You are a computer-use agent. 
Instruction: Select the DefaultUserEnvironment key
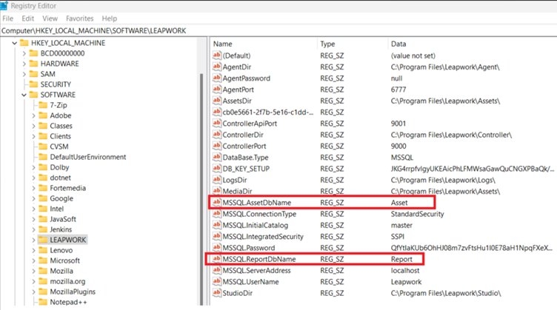(87, 157)
